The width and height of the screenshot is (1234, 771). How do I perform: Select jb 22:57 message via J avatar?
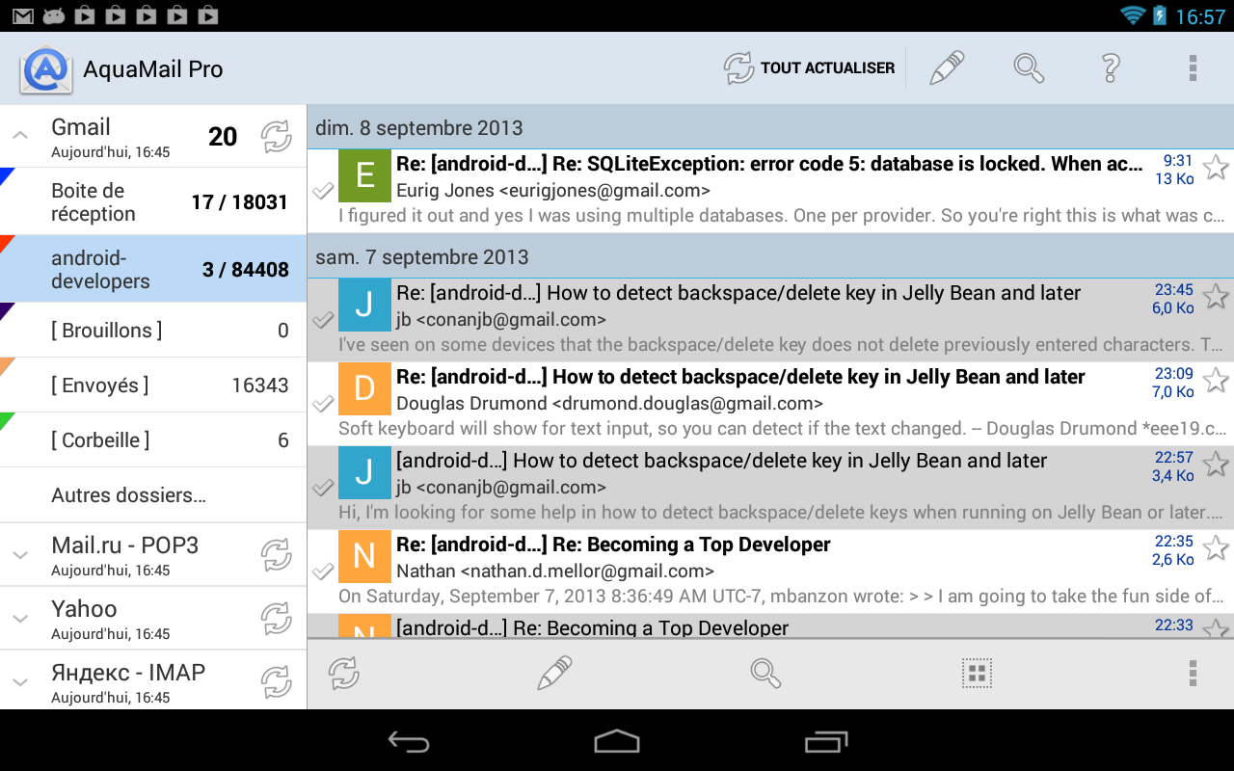(364, 472)
